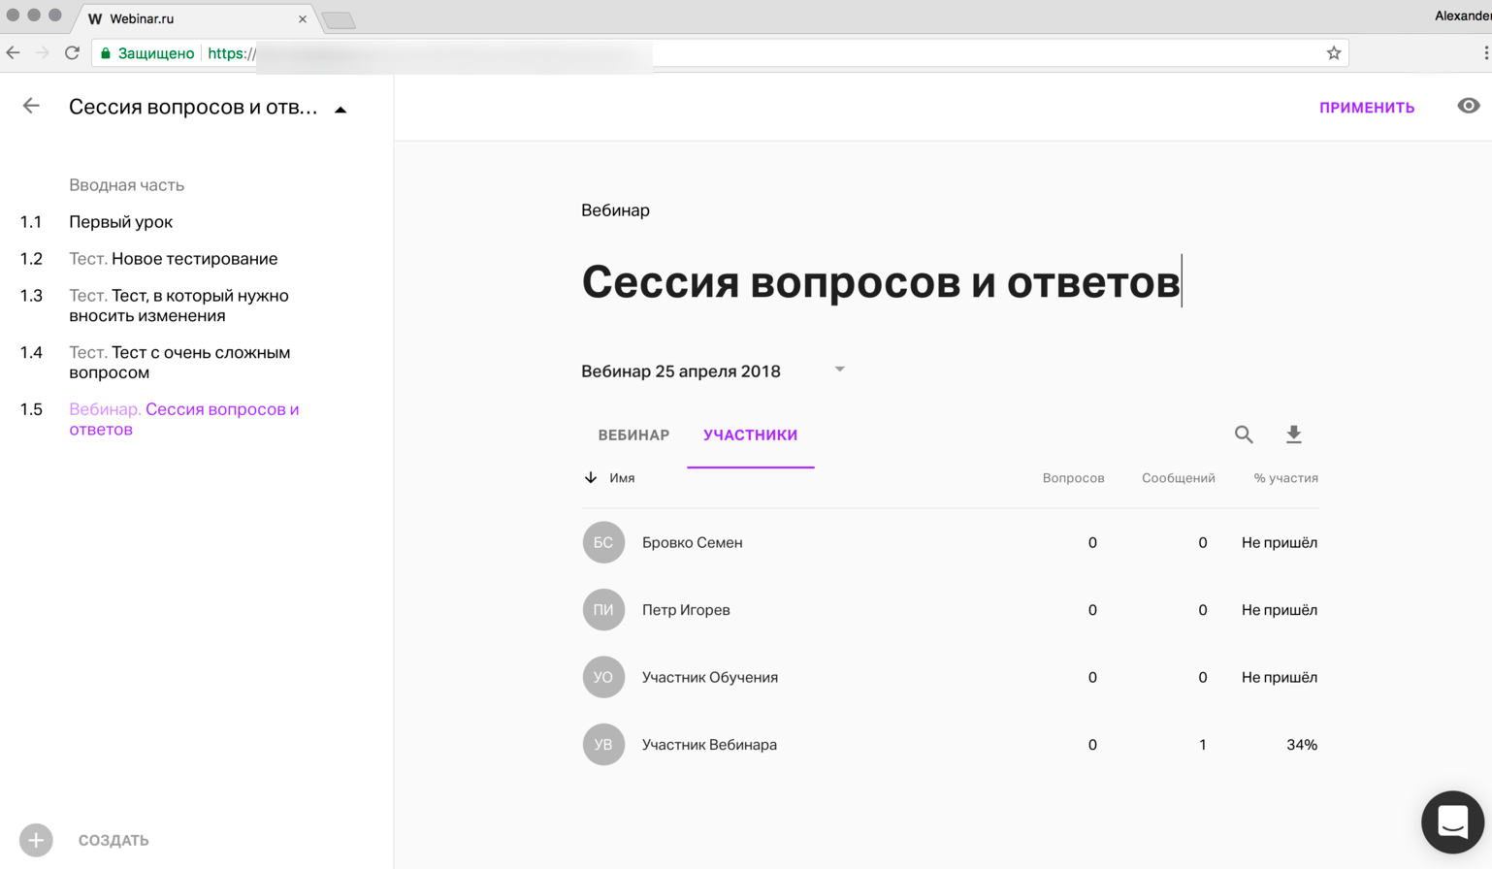Click the Вебинар label above the title
This screenshot has height=869, width=1492.
point(615,210)
